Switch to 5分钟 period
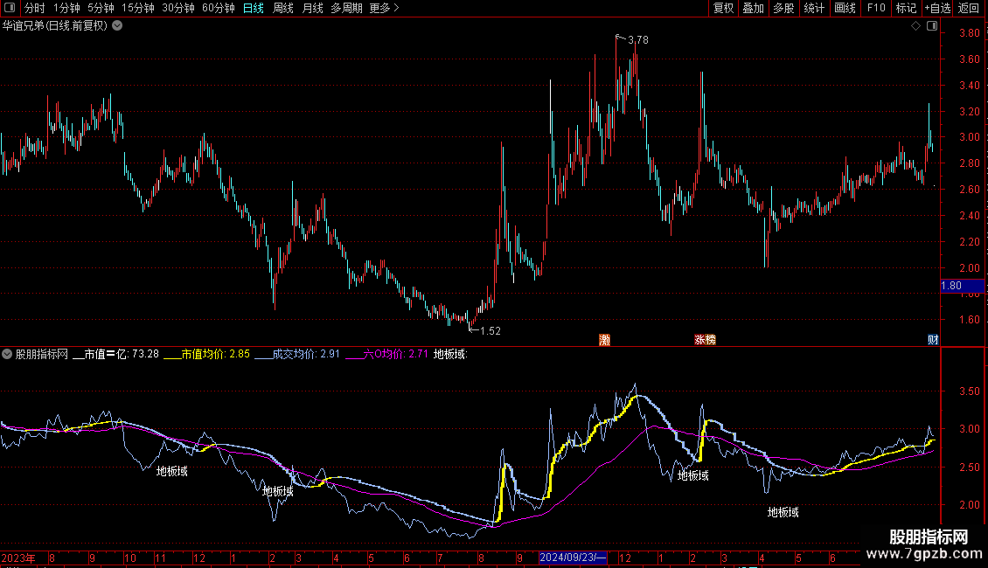 [x=101, y=8]
